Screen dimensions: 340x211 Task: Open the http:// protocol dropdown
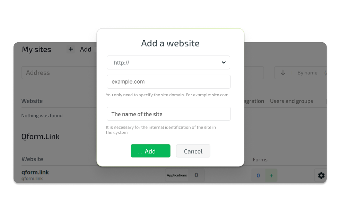click(168, 62)
